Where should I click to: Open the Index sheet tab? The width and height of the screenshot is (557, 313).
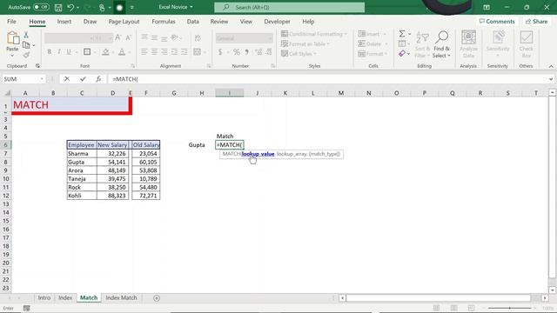(65, 297)
